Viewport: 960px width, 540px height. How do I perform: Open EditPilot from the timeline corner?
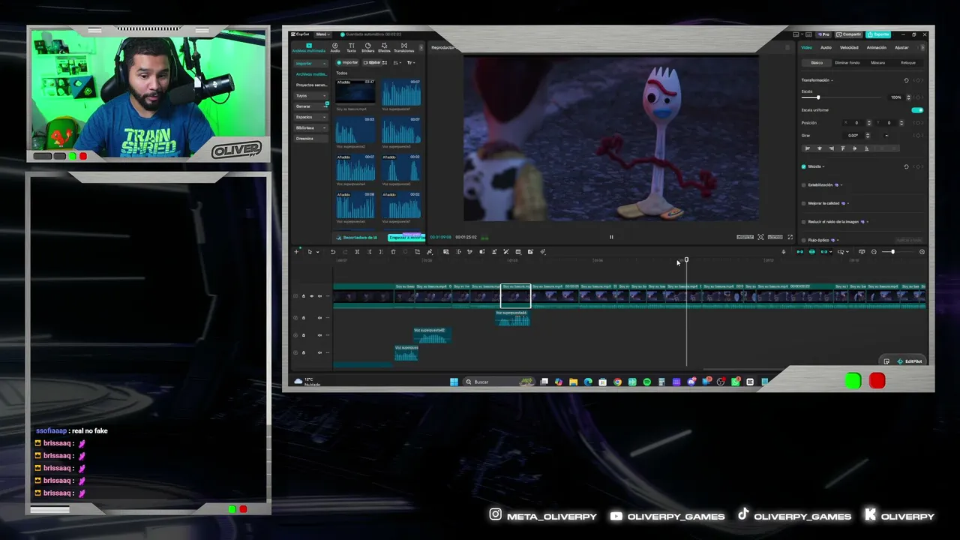coord(910,361)
